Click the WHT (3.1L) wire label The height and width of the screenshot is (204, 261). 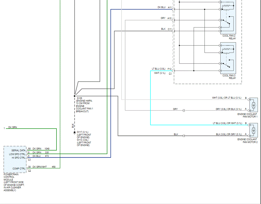coord(160,73)
